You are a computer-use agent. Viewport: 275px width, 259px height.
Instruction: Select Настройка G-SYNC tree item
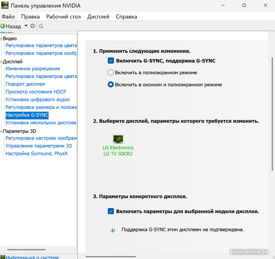[x=27, y=115]
